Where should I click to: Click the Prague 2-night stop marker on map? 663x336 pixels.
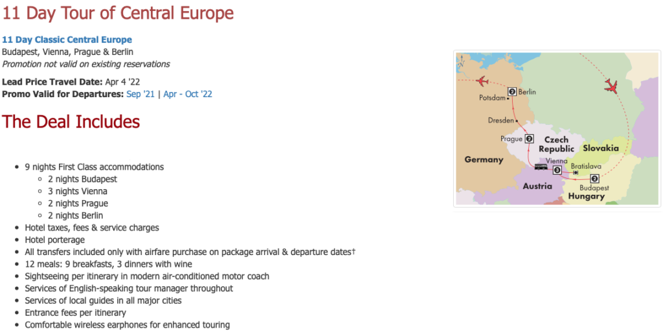click(529, 139)
